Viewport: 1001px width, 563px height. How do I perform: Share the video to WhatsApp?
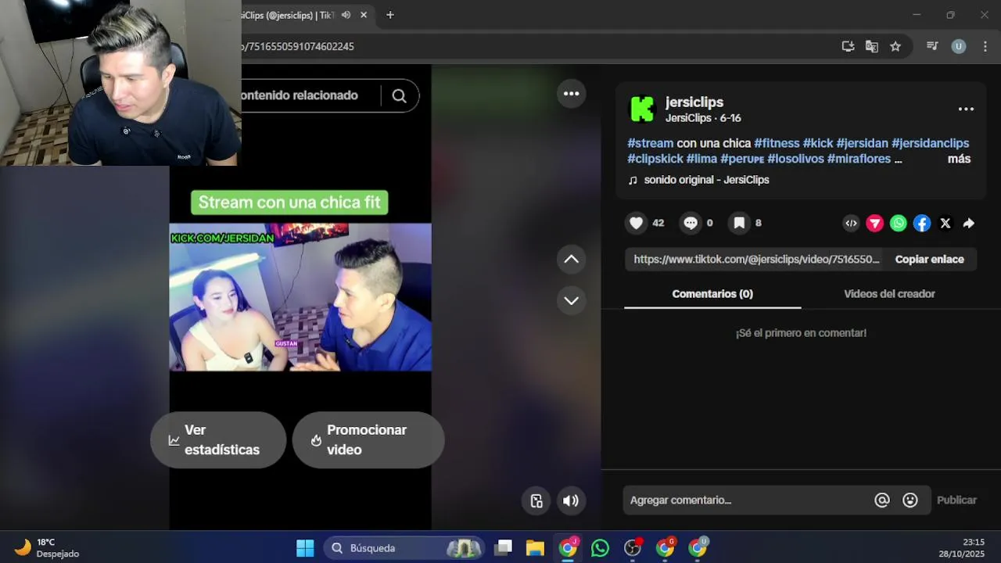[899, 224]
